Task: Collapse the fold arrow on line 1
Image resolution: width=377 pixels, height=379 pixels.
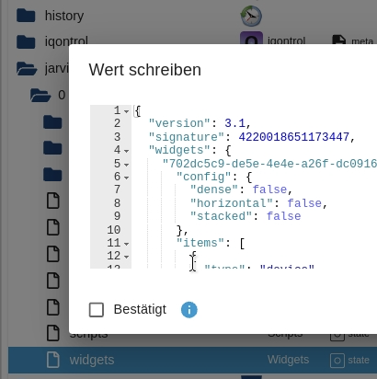Action: click(x=126, y=111)
